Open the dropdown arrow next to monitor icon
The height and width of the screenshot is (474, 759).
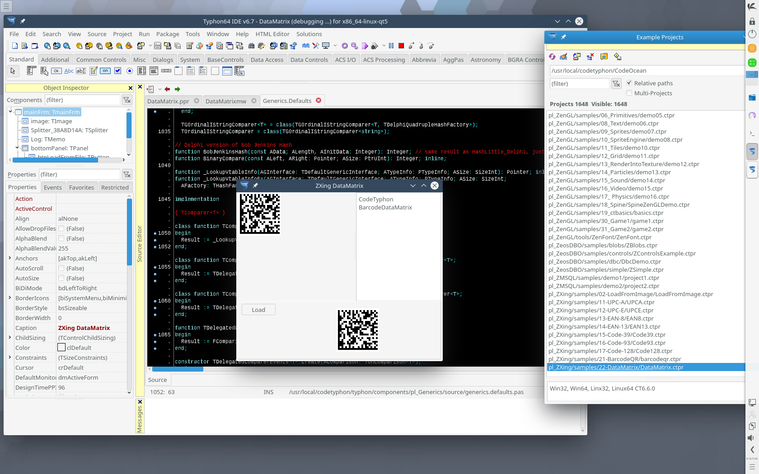(335, 46)
